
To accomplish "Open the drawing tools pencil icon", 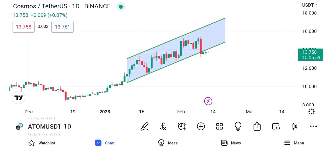I will [x=144, y=126].
